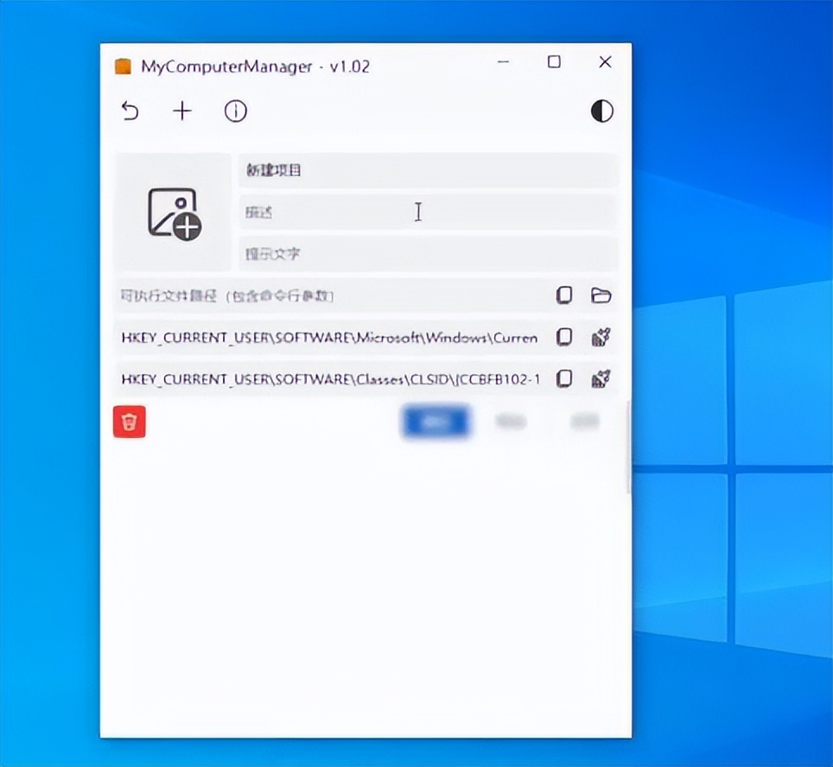Click the add image placeholder

[174, 212]
